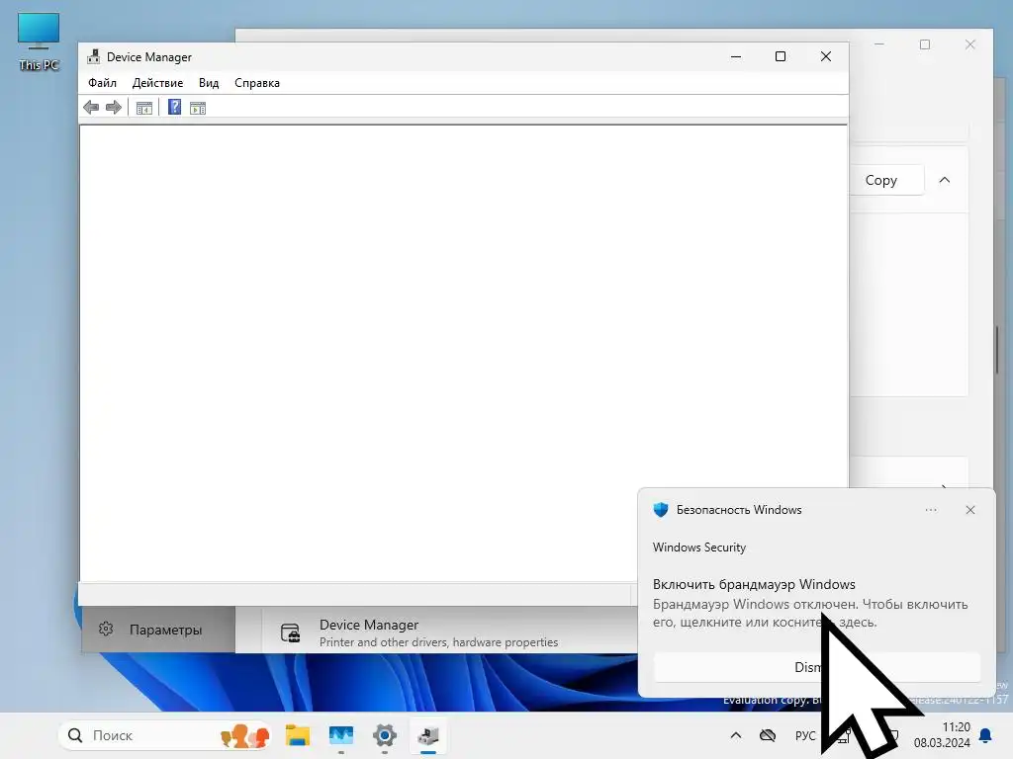Switch the РУС input language indicator
The height and width of the screenshot is (759, 1013).
[805, 735]
